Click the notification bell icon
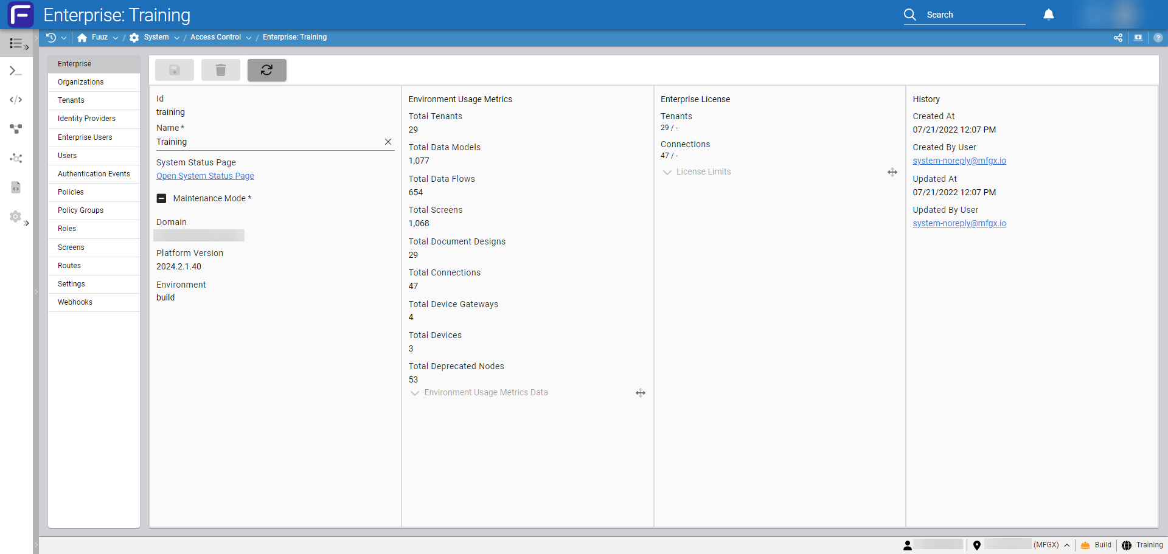 tap(1048, 15)
